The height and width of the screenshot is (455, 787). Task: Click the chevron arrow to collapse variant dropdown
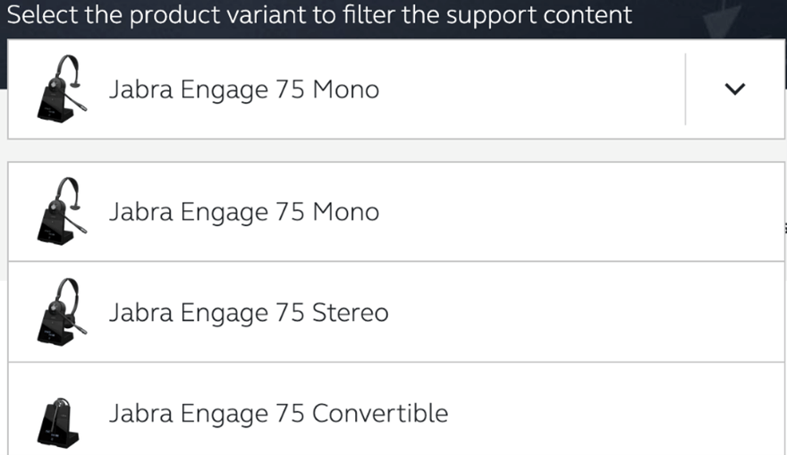pyautogui.click(x=734, y=88)
